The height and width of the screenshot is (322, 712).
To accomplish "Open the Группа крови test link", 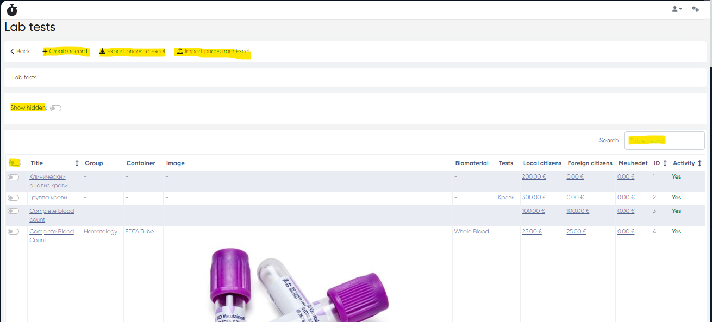I will [x=48, y=197].
